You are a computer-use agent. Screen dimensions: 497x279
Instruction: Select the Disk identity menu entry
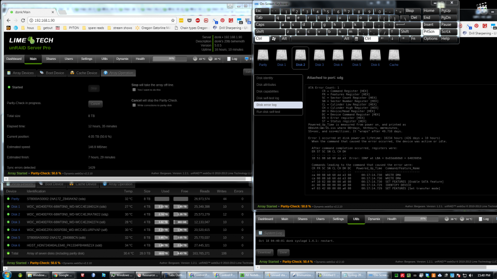coord(278,78)
